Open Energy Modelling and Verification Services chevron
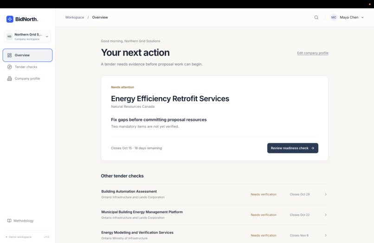The image size is (374, 243). [x=326, y=236]
